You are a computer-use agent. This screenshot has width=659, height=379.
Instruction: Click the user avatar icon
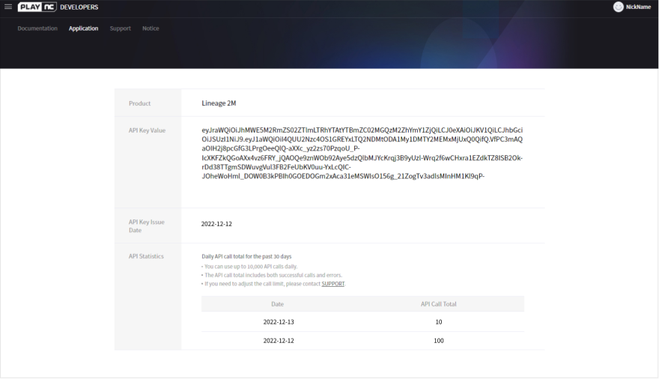pos(618,7)
